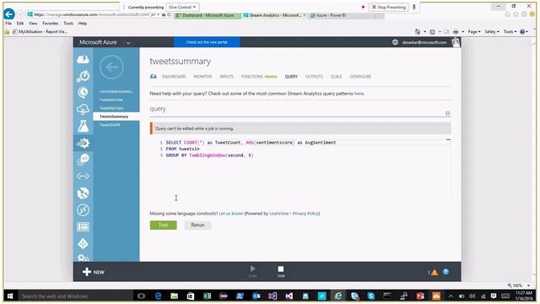The image size is (540, 304).
Task: Click the Let us know link
Action: tap(230, 214)
